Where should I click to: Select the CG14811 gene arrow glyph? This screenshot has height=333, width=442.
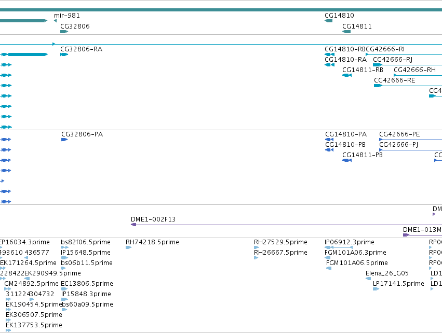pyautogui.click(x=346, y=32)
